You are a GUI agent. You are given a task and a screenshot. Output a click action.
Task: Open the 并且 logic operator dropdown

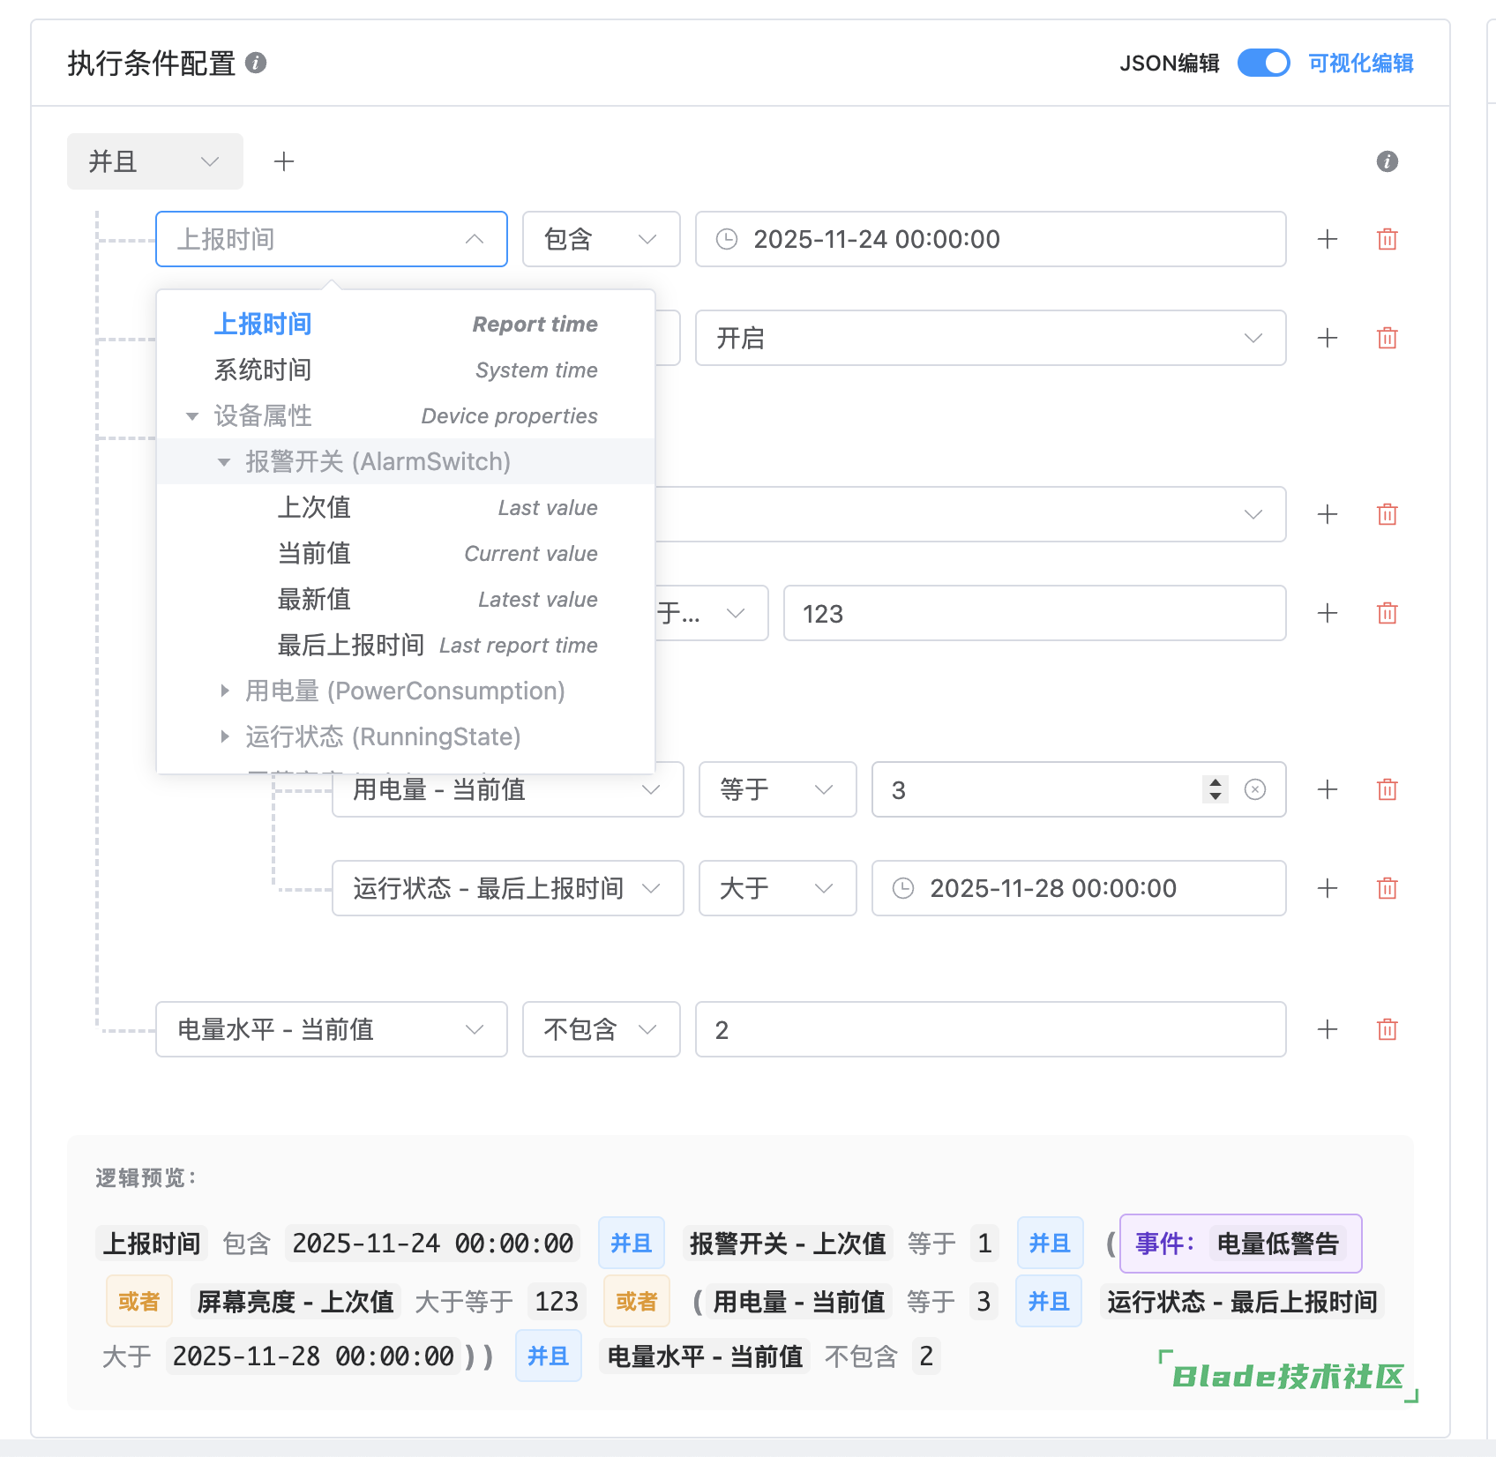pos(154,161)
